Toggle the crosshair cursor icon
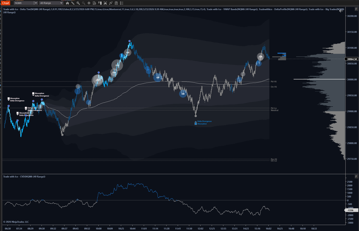This screenshot has height=231, width=359. click(89, 3)
